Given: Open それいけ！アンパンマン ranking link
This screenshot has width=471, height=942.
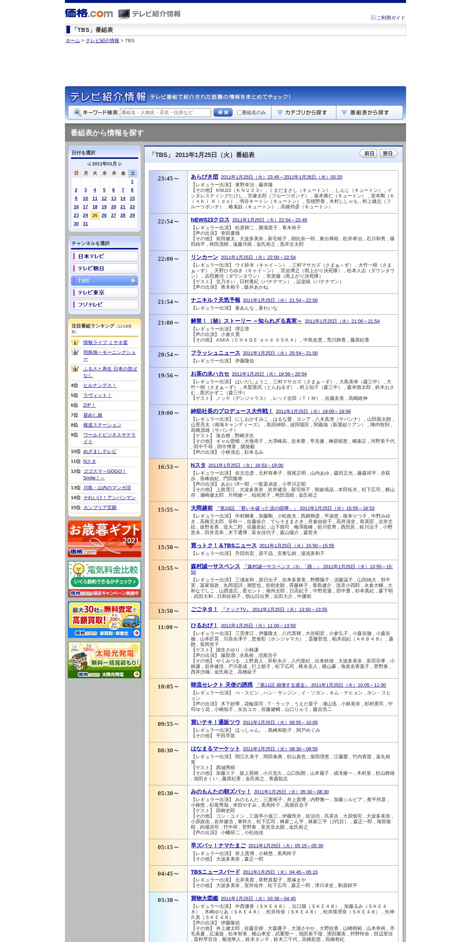Looking at the screenshot, I should coord(109,498).
